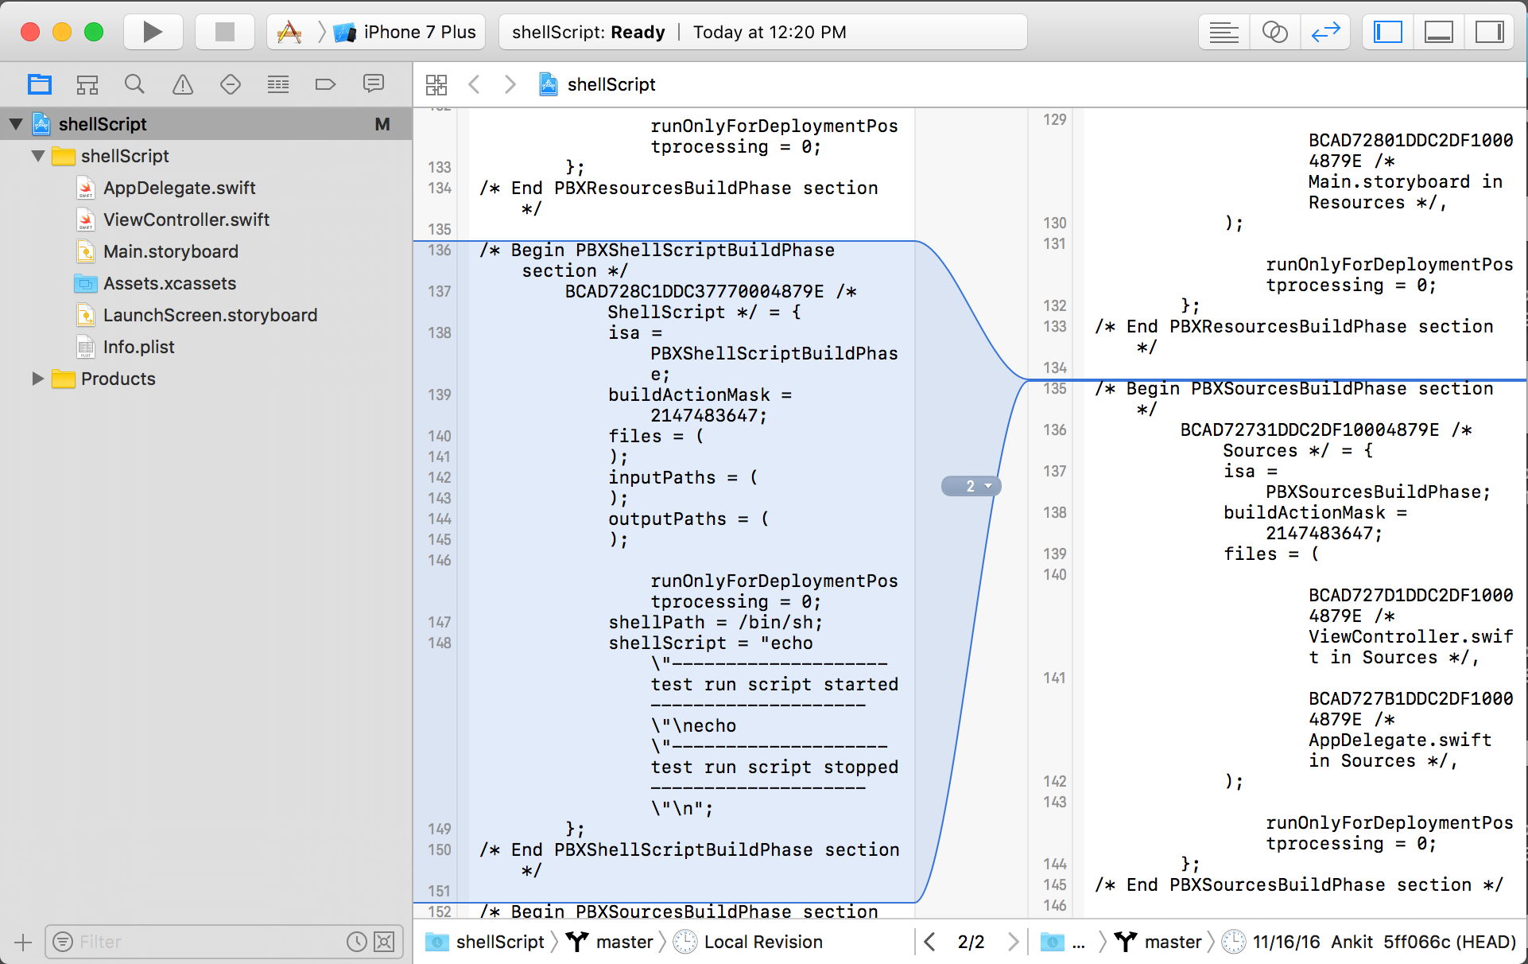Show the Debug area toggle

coord(1439,32)
